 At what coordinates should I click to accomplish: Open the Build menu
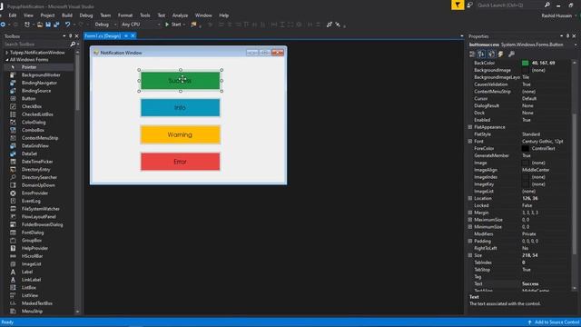pos(67,15)
